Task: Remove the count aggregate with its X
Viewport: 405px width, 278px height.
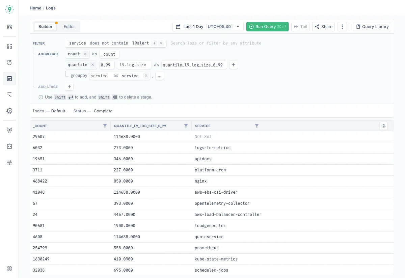Action: coord(85,54)
